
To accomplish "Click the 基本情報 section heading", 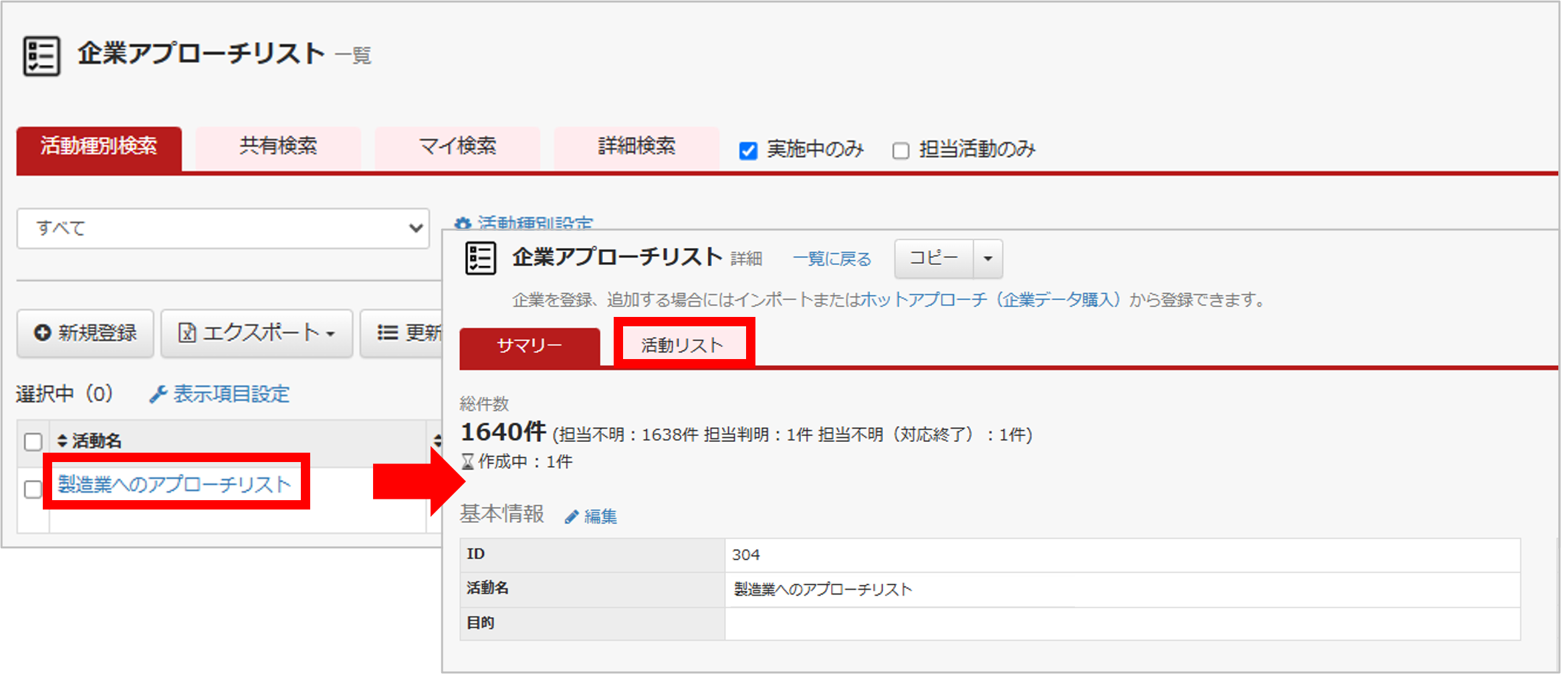I will 502,514.
